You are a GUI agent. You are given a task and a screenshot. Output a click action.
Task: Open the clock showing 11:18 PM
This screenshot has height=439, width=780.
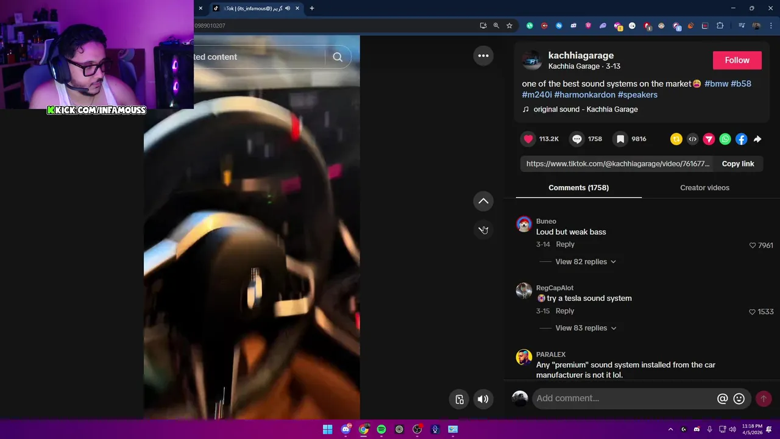click(x=752, y=429)
